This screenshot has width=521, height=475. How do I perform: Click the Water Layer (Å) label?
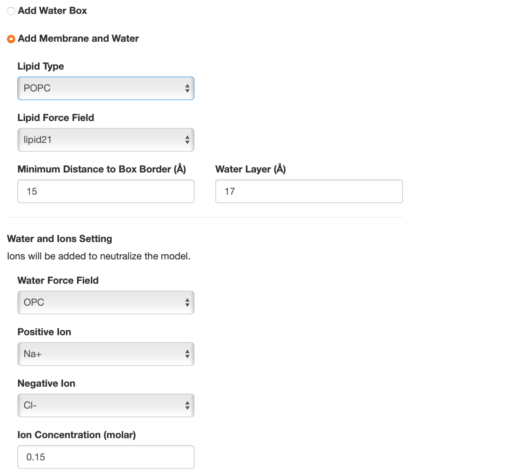(251, 169)
